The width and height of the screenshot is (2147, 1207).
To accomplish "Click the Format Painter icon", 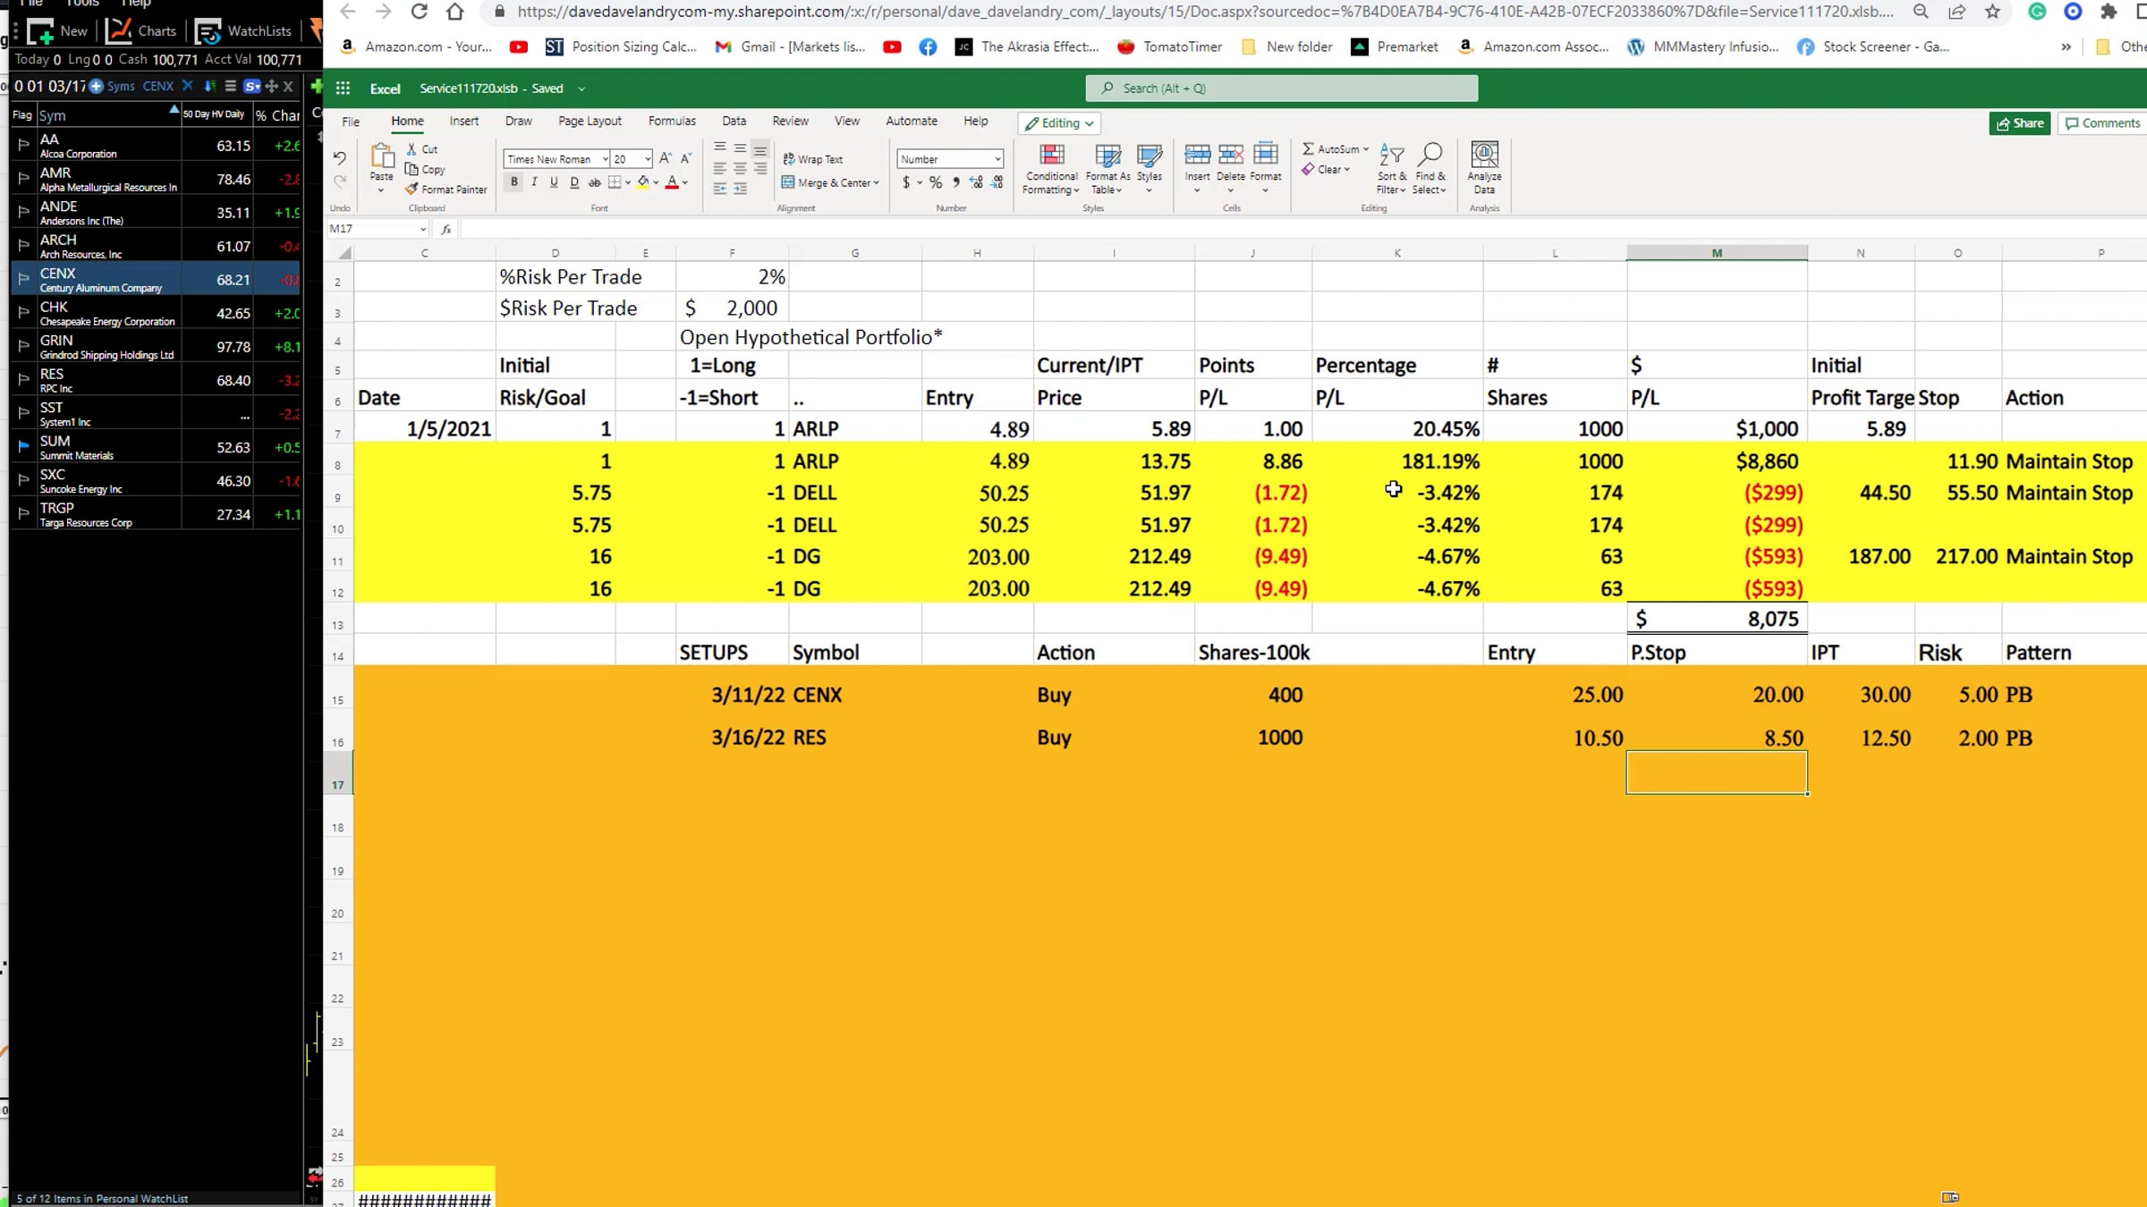I will click(412, 190).
